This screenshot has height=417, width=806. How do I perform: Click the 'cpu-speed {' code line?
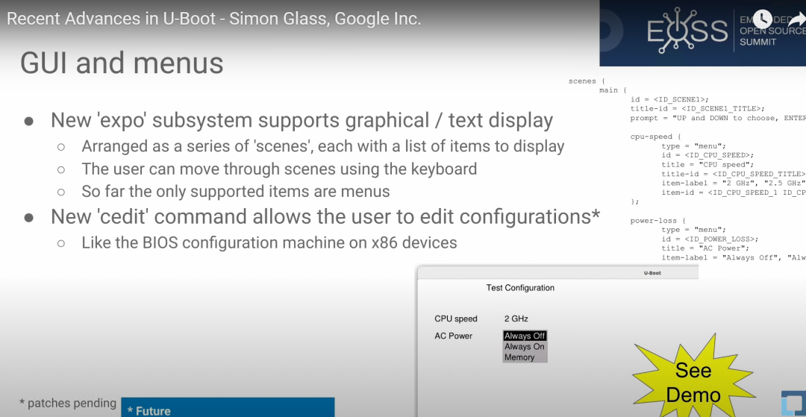[656, 137]
